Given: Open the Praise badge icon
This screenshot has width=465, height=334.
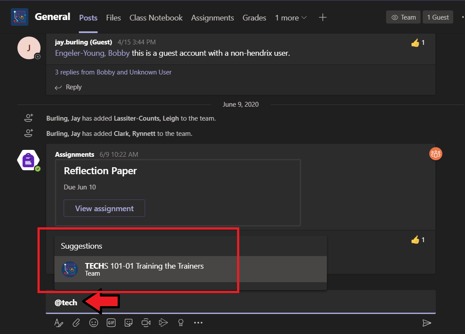Looking at the screenshot, I should click(180, 323).
